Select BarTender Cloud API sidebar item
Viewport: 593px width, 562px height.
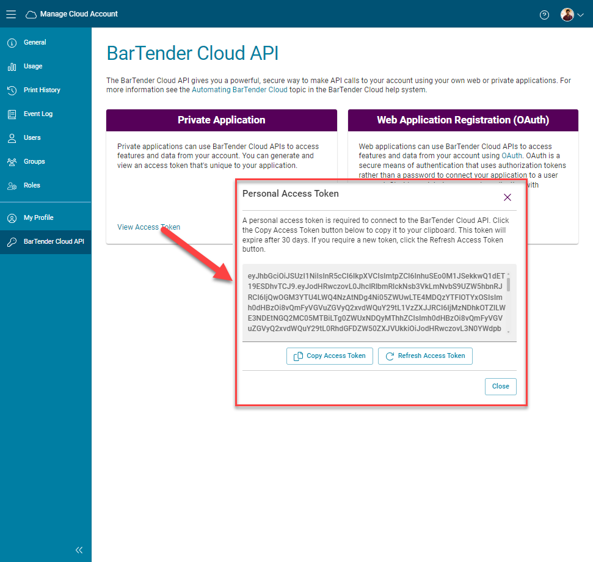point(45,242)
